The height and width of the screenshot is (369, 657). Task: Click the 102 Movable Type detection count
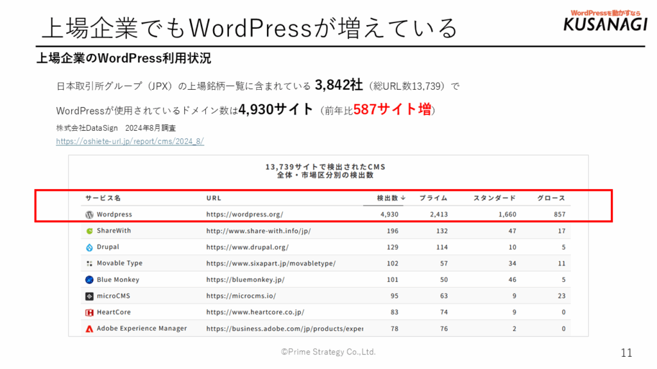pyautogui.click(x=393, y=263)
